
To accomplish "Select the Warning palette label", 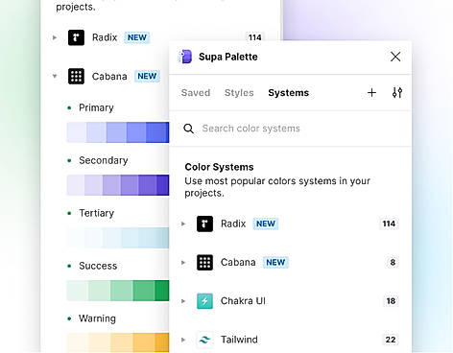I will tap(97, 318).
